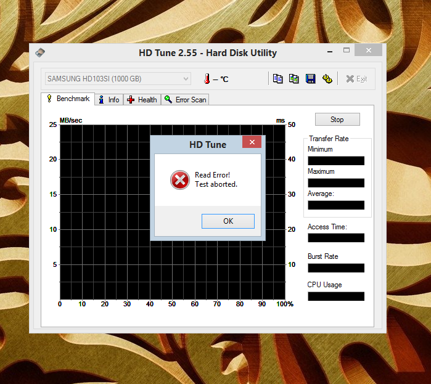Click the 'Read Error!' message text
This screenshot has height=384, width=431.
(x=213, y=175)
